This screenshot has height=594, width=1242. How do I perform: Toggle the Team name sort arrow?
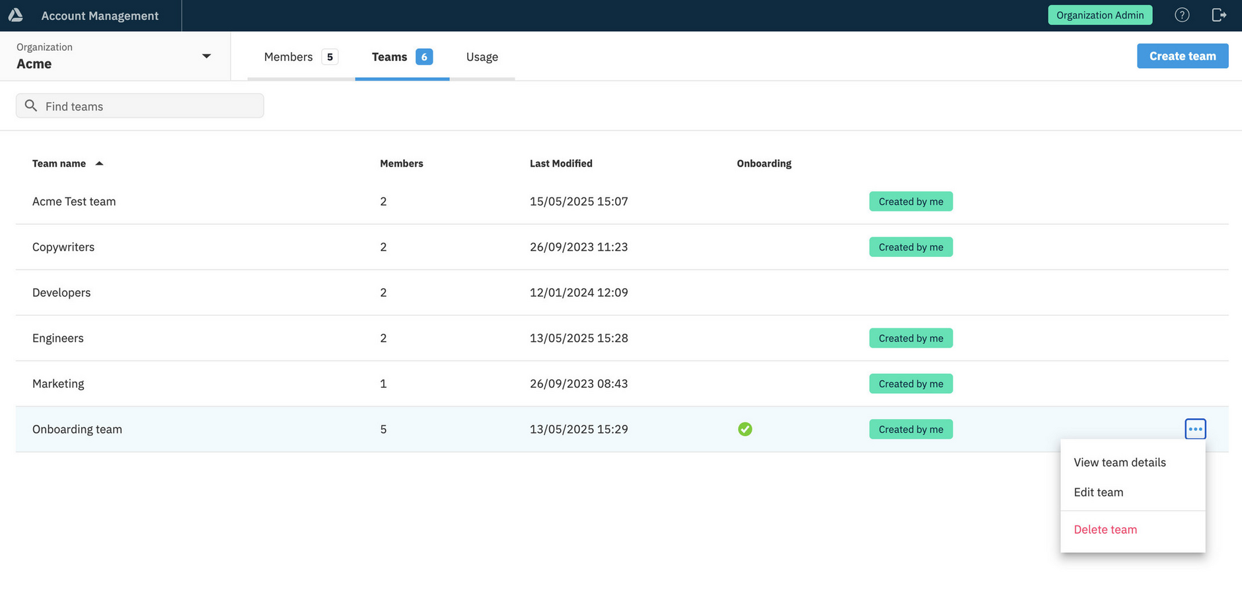point(99,163)
